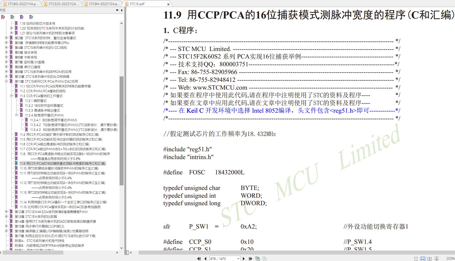
Task: Open bookmark 11.3.4.1 8位脉宽调节模式
Action: click(x=53, y=120)
